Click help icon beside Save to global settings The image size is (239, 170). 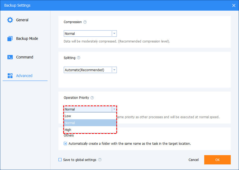(x=100, y=160)
